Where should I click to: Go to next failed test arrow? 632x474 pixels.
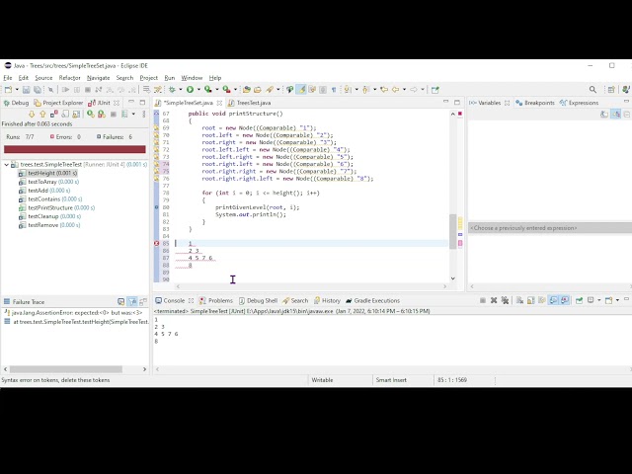(x=32, y=114)
